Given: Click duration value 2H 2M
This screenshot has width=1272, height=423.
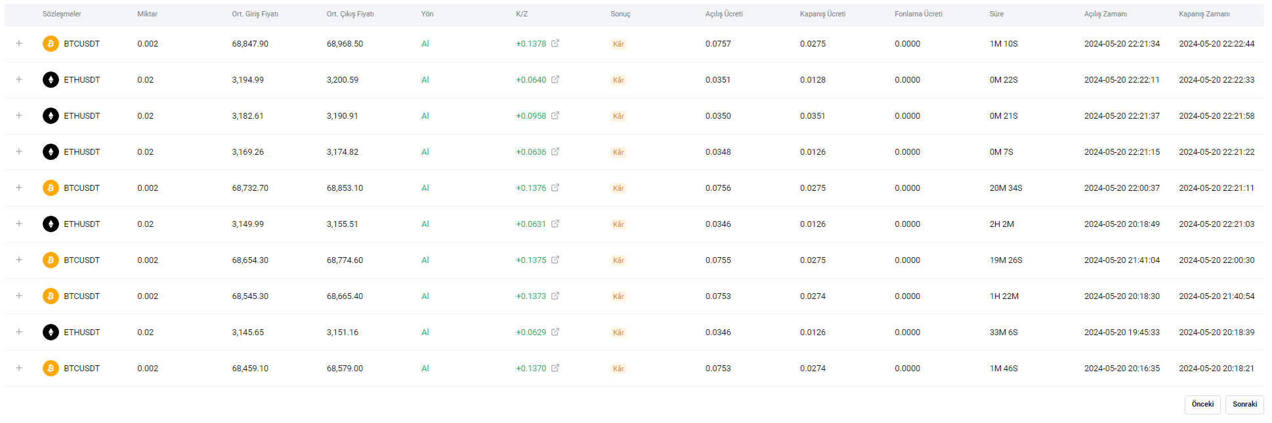Looking at the screenshot, I should point(1002,224).
